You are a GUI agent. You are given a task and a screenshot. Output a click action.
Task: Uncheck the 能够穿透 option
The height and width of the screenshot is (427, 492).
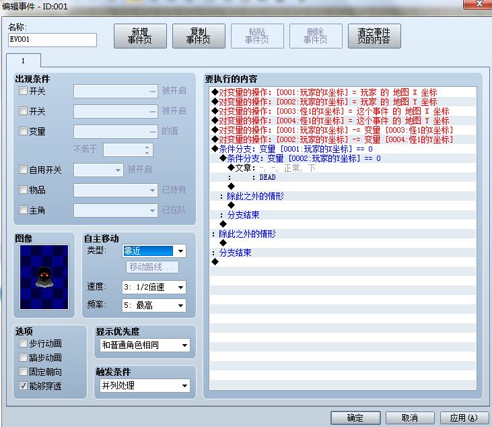coord(23,385)
